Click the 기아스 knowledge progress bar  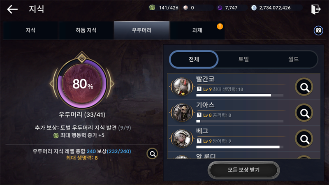pyautogui.click(x=240, y=121)
